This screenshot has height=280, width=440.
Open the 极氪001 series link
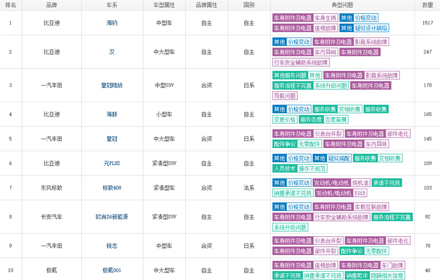(x=111, y=270)
